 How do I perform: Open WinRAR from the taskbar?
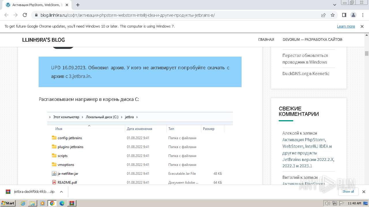click(72, 203)
